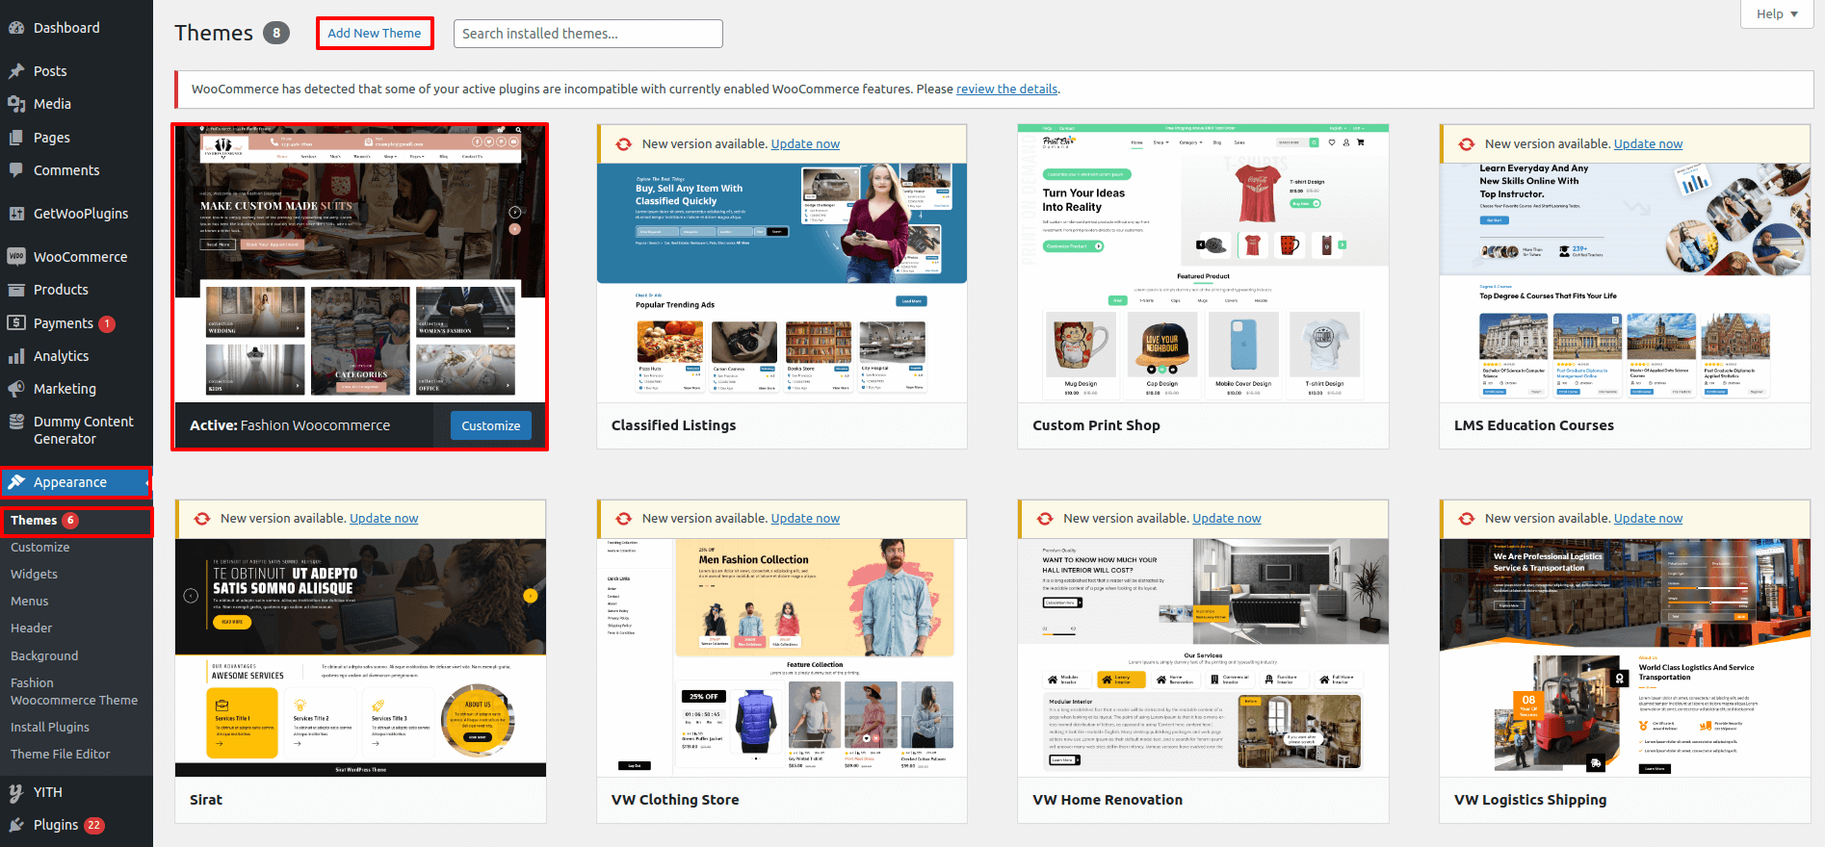Click the Dashboard gauge icon
1825x847 pixels.
click(x=16, y=28)
